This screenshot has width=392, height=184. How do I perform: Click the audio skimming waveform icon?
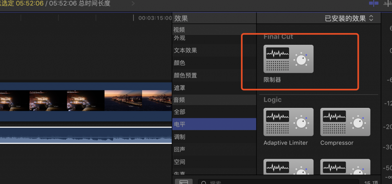tap(387, 3)
